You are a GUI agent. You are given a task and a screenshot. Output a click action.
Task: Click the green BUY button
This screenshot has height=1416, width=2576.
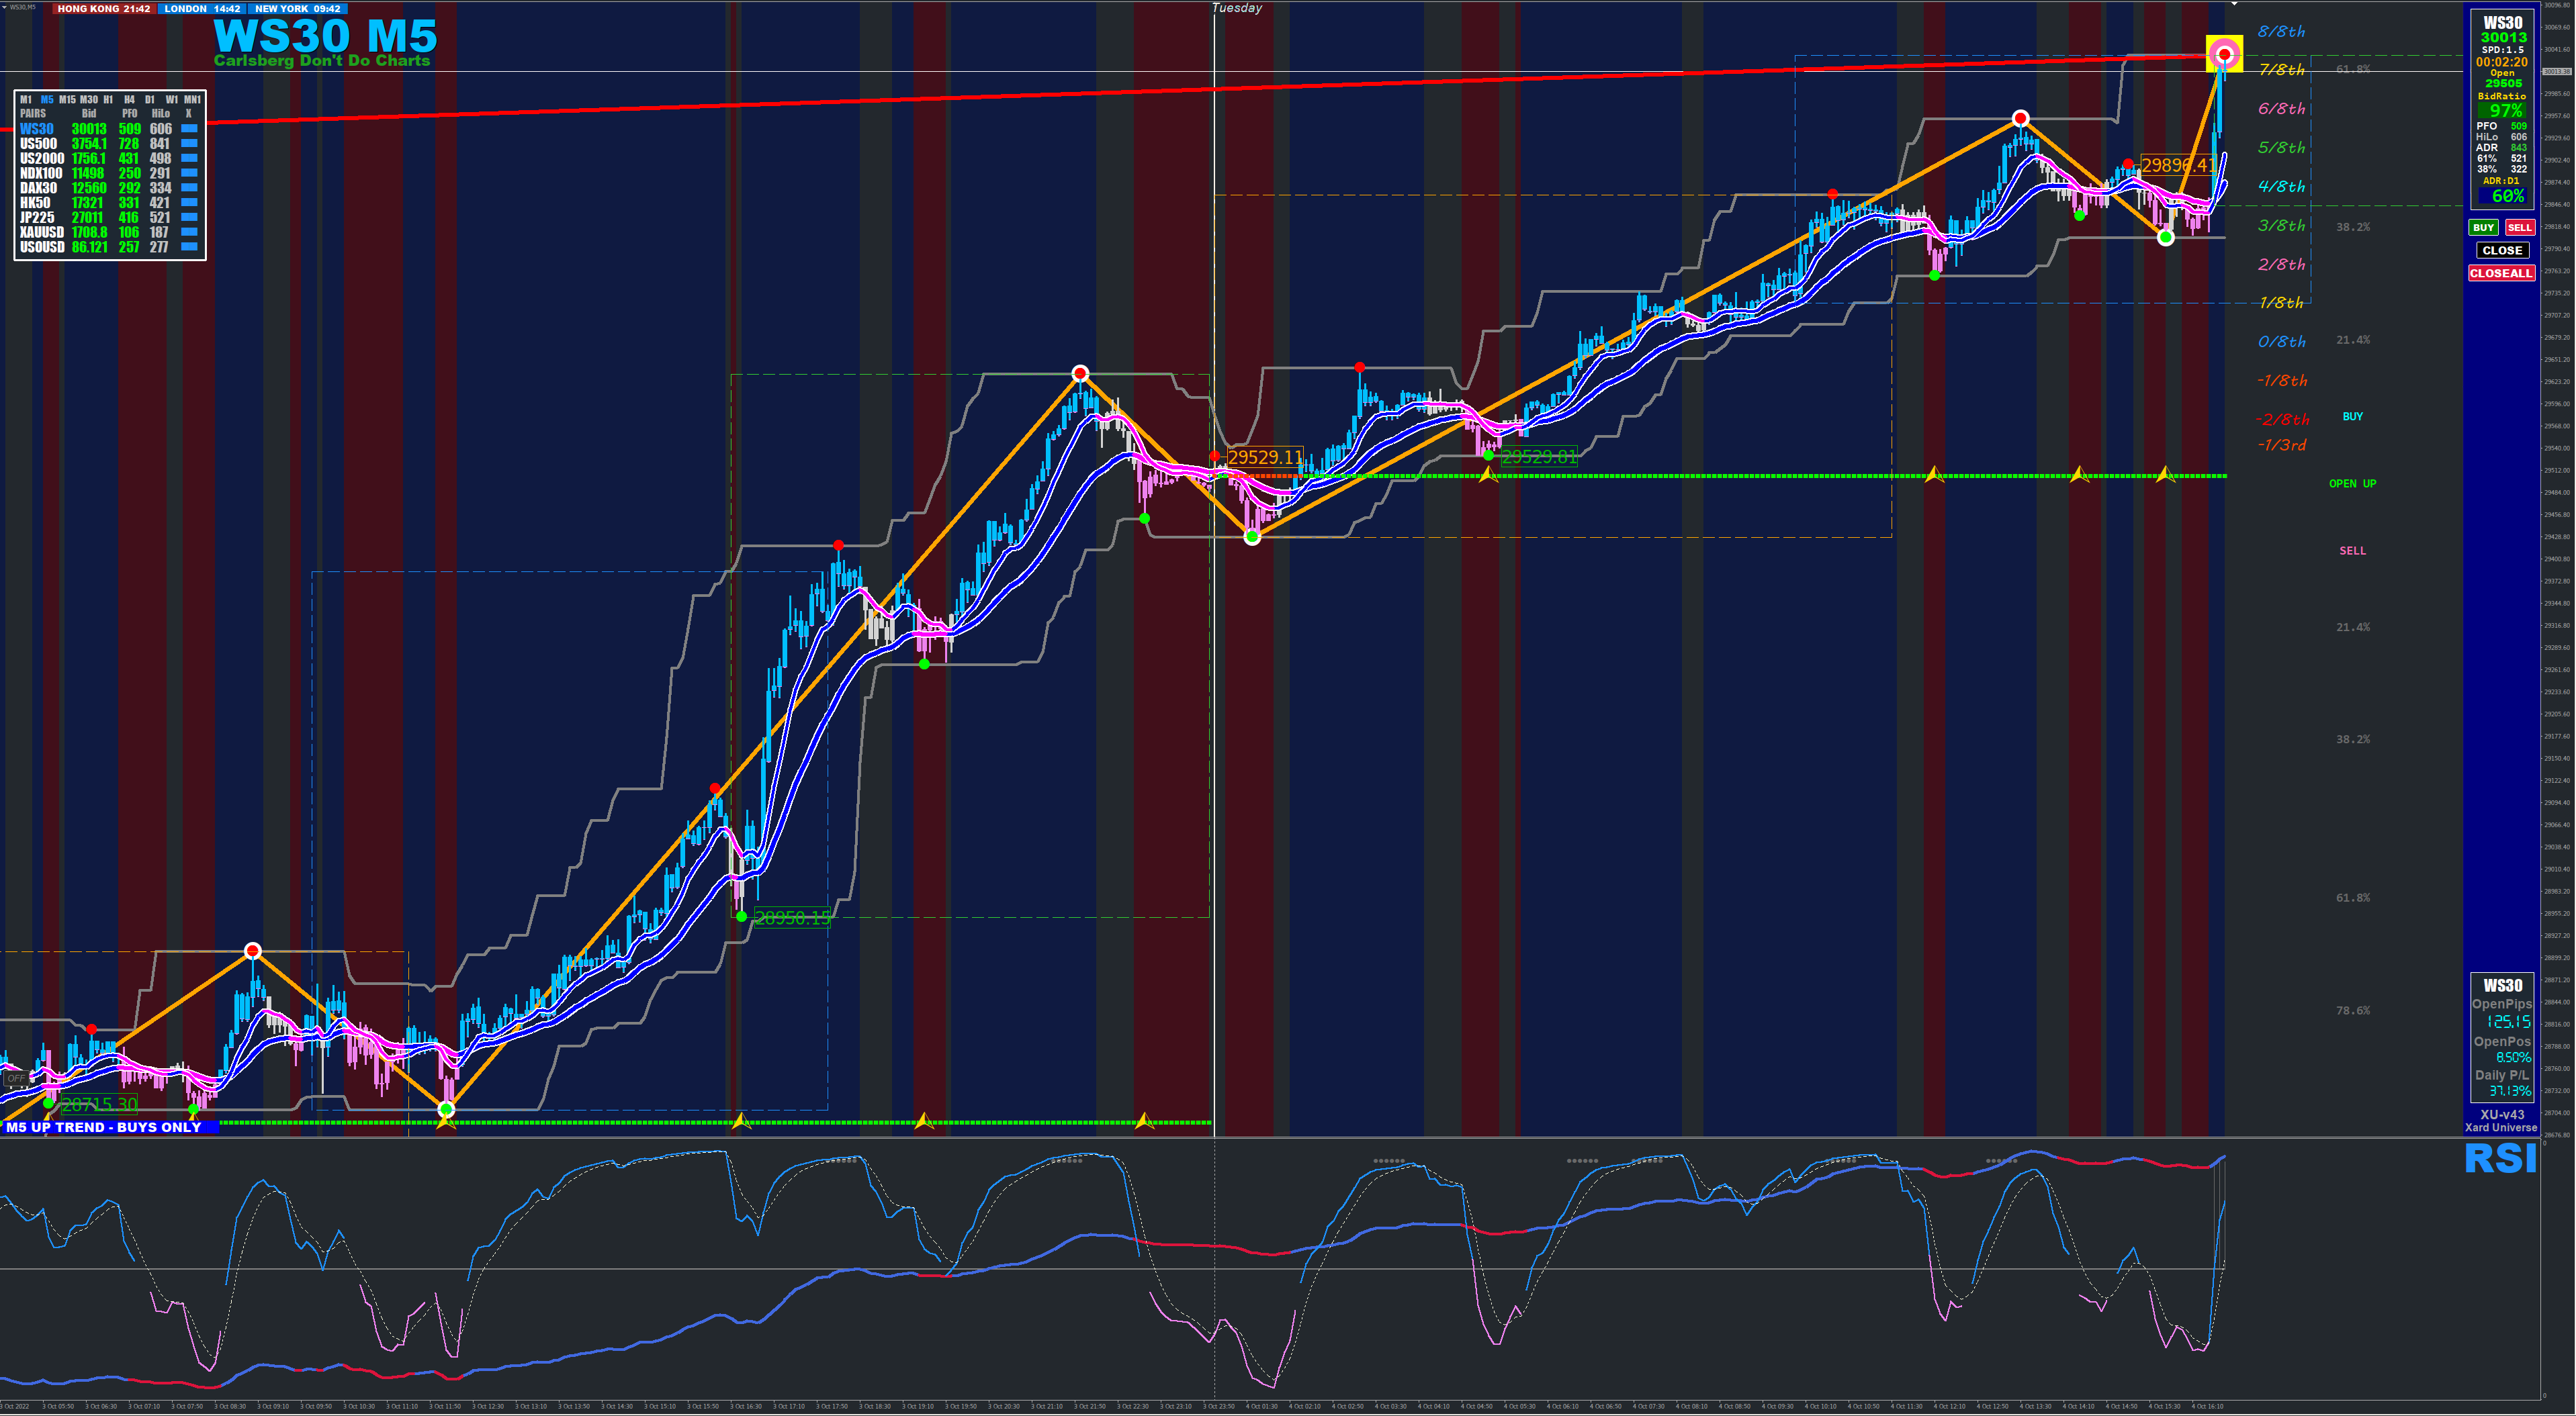pos(2483,228)
